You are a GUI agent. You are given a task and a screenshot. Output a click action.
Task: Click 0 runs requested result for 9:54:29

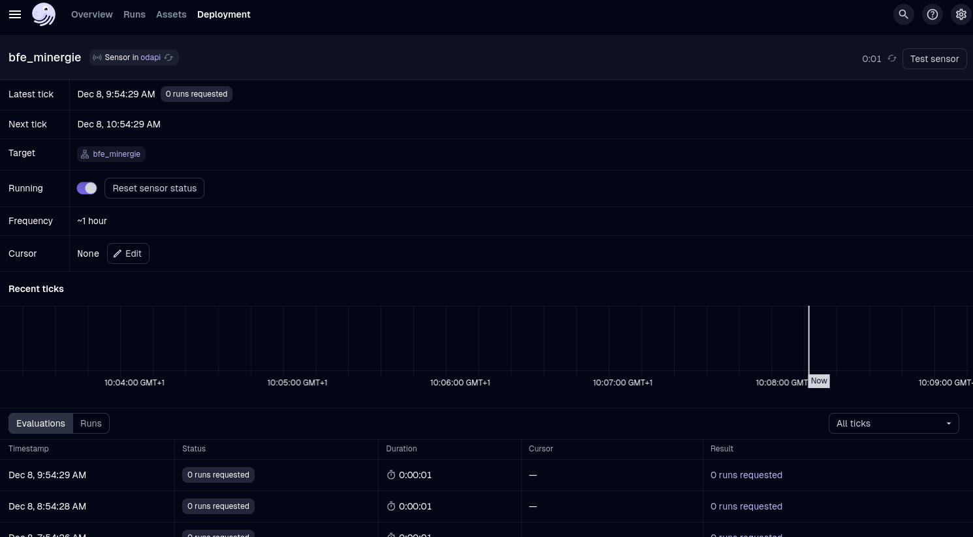click(746, 475)
